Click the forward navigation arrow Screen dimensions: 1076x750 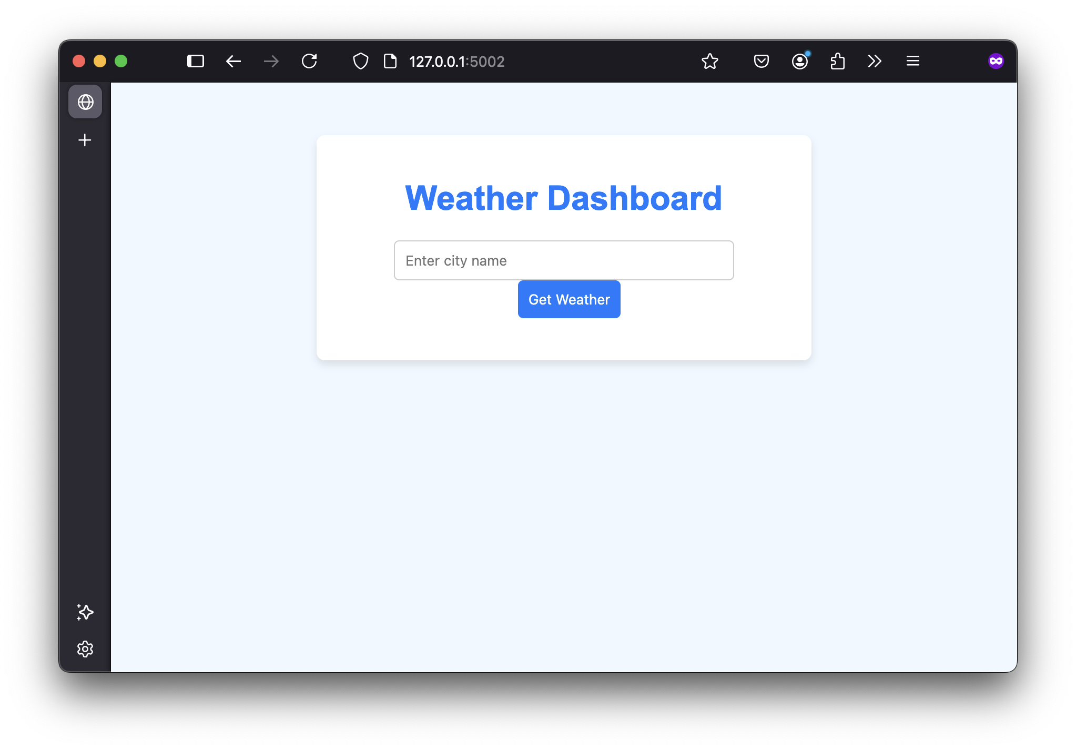[x=271, y=61]
